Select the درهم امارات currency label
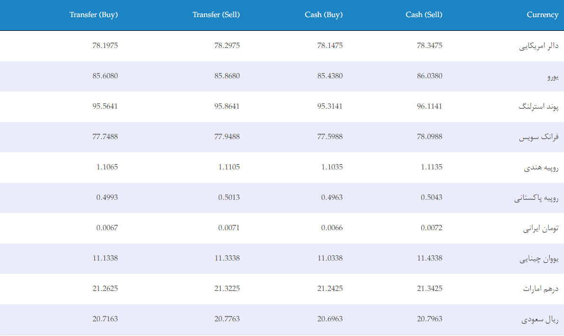Image resolution: width=564 pixels, height=336 pixels. 541,289
